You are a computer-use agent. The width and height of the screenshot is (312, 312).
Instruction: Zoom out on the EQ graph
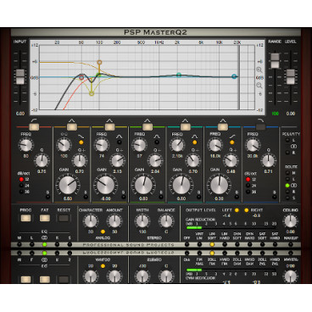click(259, 86)
